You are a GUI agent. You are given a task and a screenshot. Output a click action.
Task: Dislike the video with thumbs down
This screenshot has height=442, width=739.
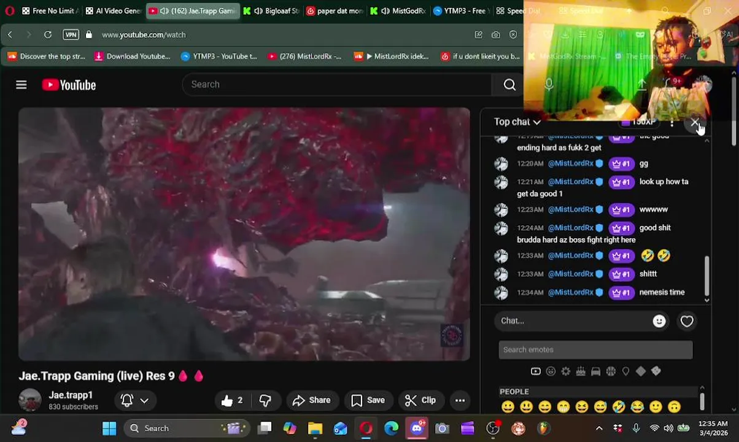pos(265,400)
